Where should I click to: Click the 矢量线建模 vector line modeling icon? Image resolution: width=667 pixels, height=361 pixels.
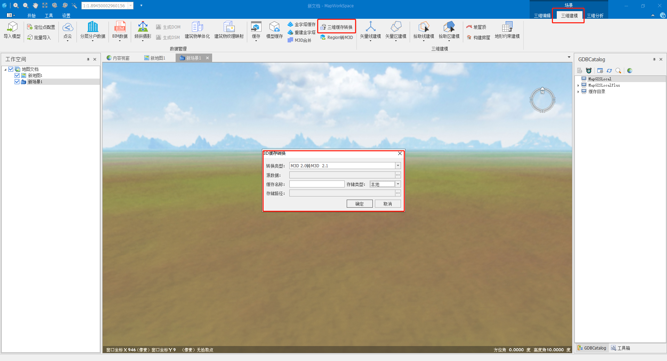pyautogui.click(x=370, y=27)
